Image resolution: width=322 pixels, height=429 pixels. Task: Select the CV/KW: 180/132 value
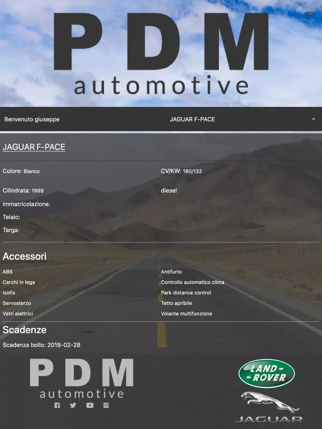point(181,171)
